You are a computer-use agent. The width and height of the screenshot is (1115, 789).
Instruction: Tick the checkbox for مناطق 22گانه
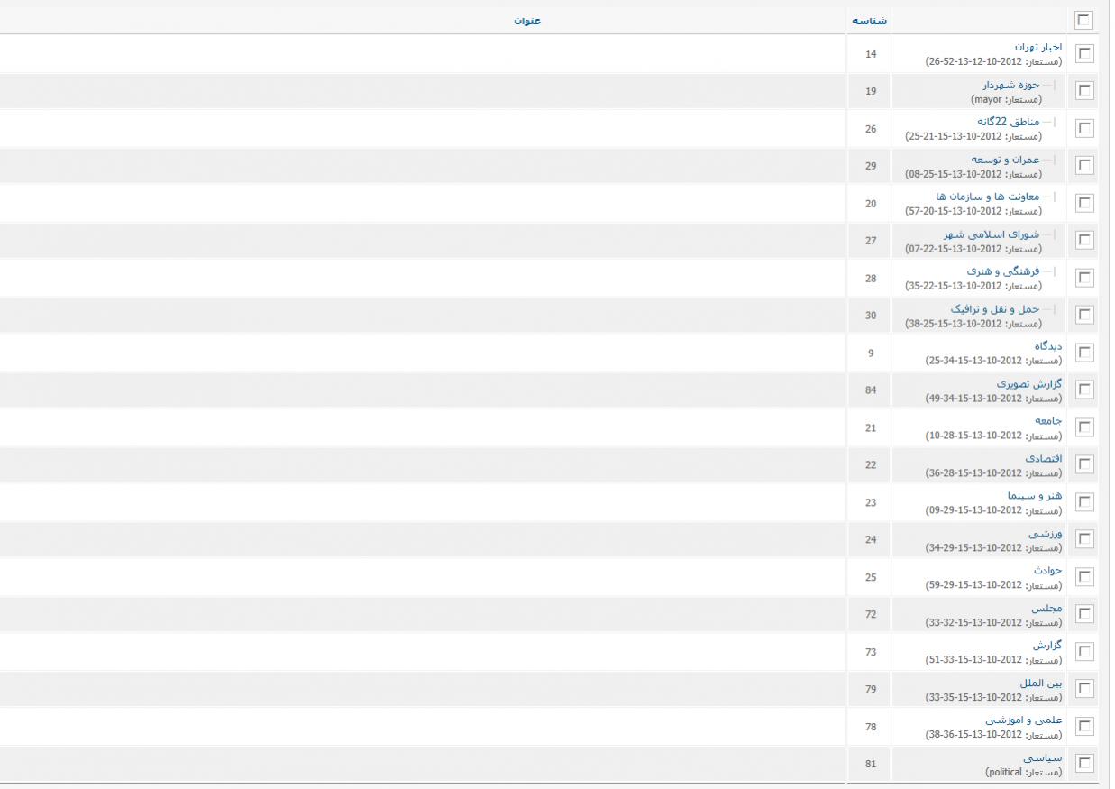1085,129
